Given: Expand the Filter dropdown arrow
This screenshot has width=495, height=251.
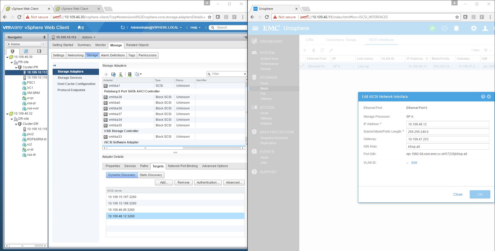Looking at the screenshot, I should (x=245, y=74).
